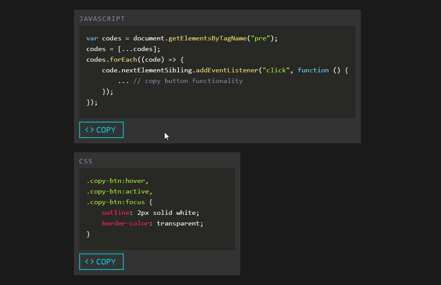
Task: Click the "click" string literal
Action: [x=276, y=70]
